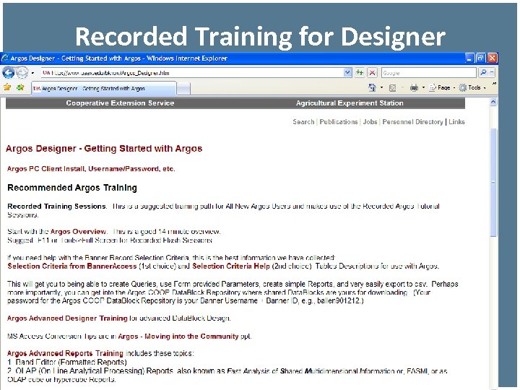The image size is (520, 390).
Task: Open the Tools menu
Action: (472, 88)
